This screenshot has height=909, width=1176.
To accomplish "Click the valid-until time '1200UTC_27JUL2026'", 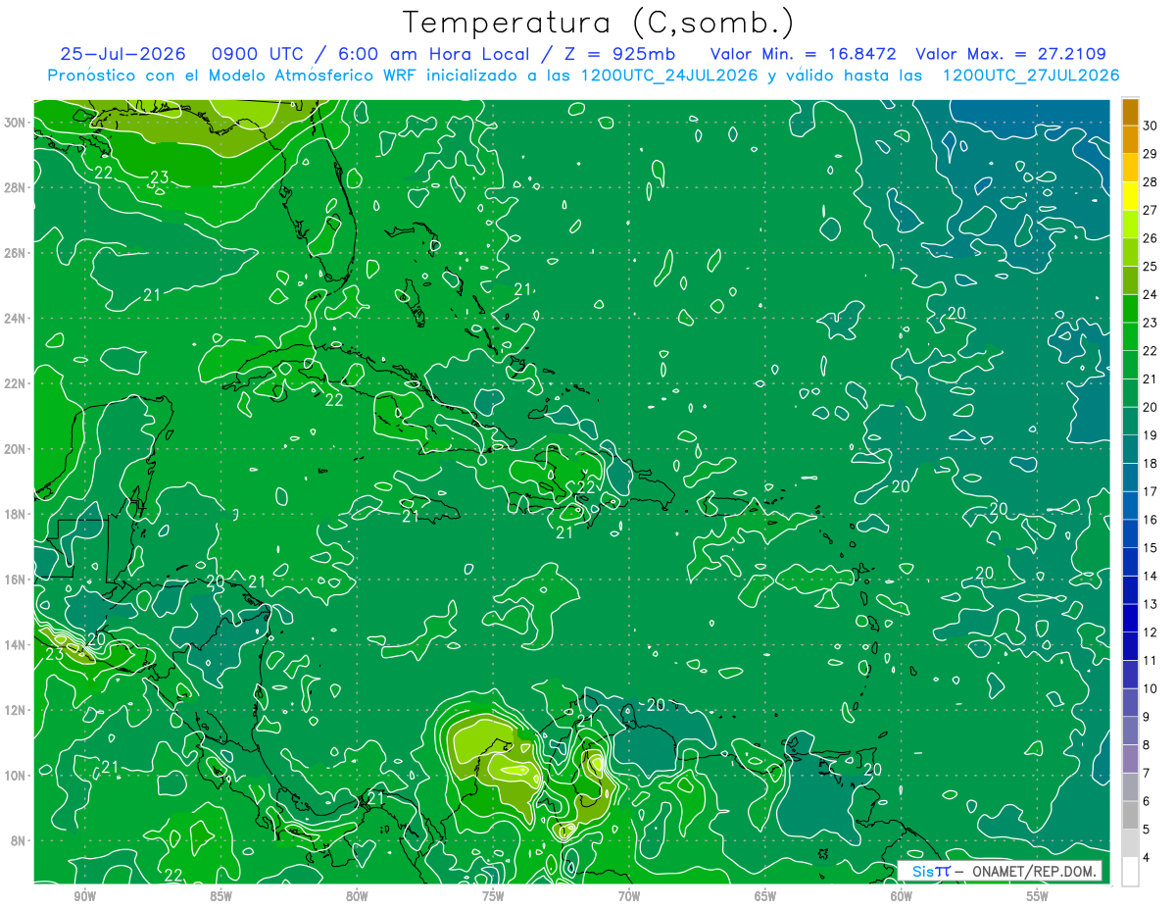I will click(1030, 76).
